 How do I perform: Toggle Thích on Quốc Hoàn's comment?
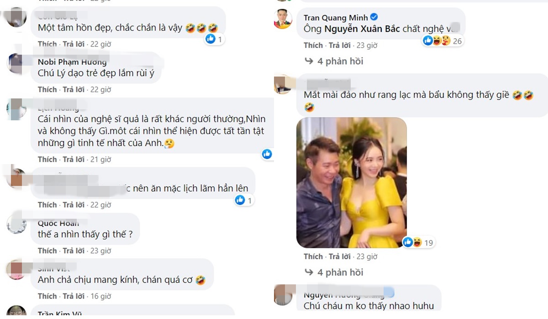(47, 251)
